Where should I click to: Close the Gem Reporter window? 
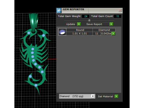pyautogui.click(x=120, y=10)
